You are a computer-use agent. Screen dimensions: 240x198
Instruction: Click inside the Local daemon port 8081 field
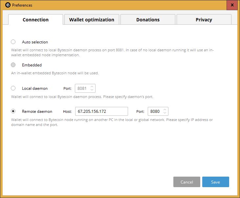[x=83, y=88]
